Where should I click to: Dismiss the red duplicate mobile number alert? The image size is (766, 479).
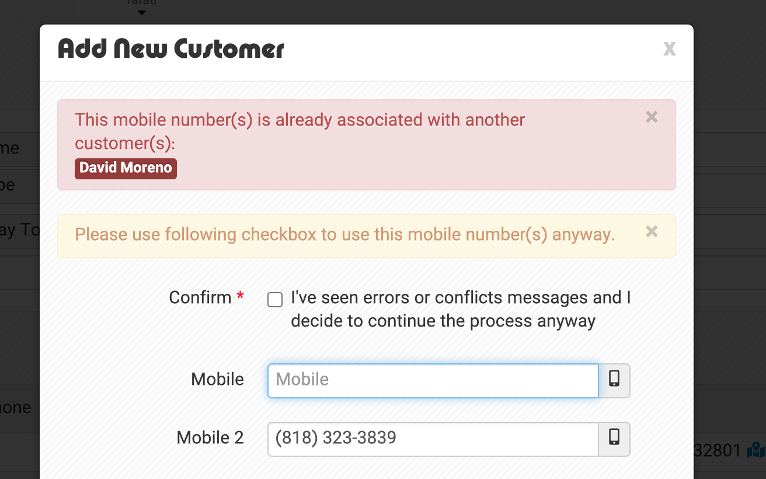pyautogui.click(x=652, y=117)
